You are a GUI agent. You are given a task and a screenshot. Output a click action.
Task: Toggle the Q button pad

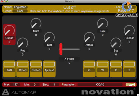point(89,69)
